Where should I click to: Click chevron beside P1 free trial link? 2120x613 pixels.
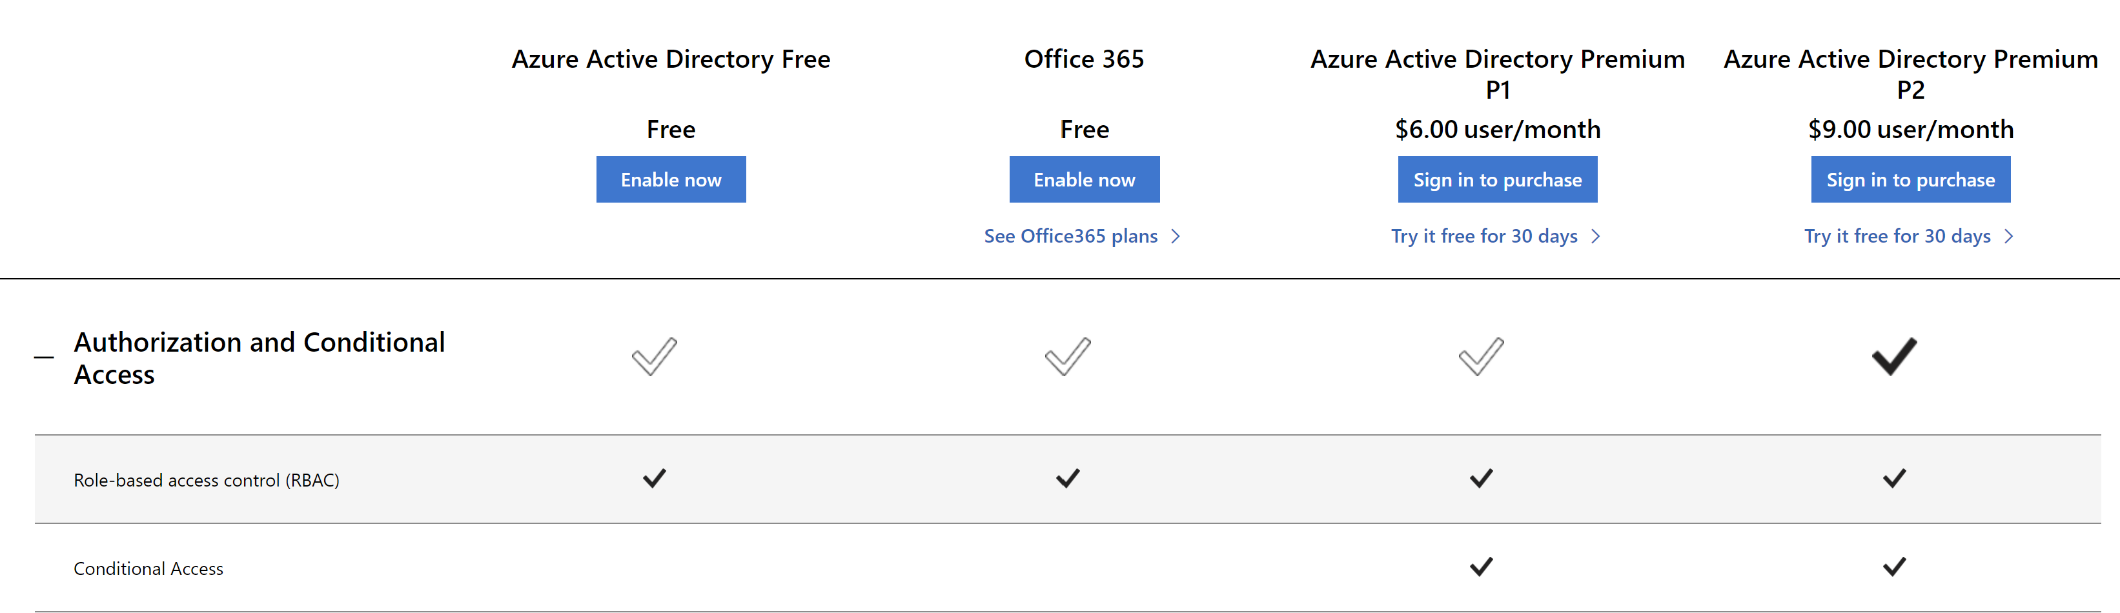1595,236
